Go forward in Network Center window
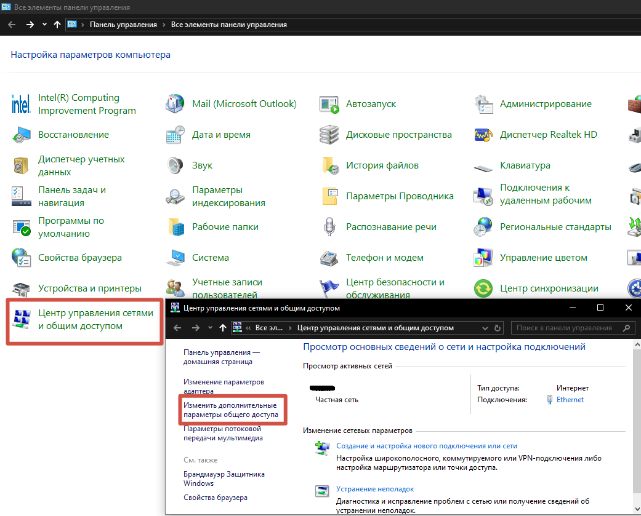641x516 pixels. 196,328
